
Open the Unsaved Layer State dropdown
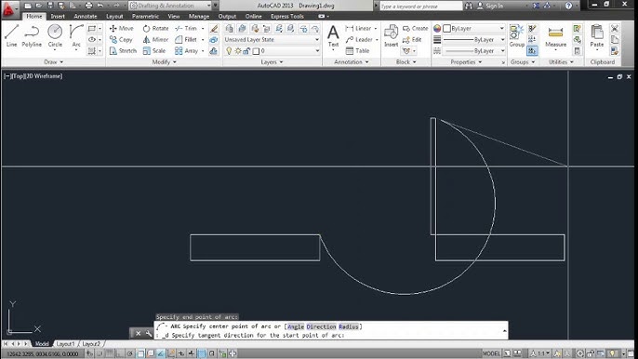pos(272,39)
